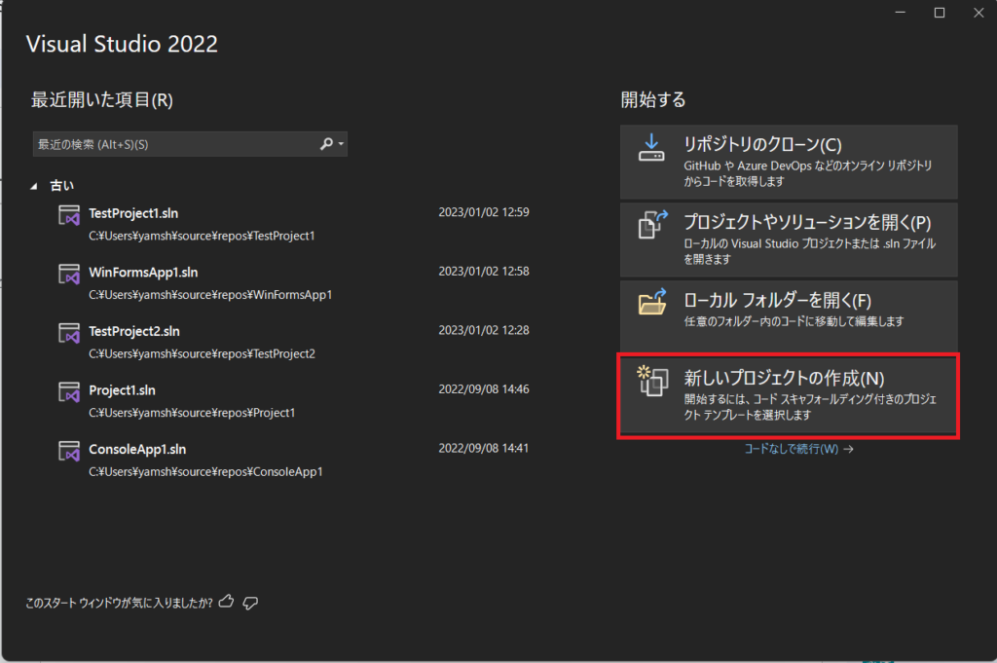Choose プロジェクトやソリューションを開く(P)
997x663 pixels.
(789, 239)
